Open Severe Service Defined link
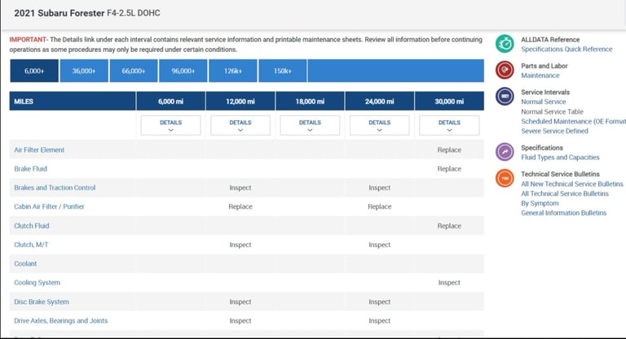 pyautogui.click(x=554, y=131)
